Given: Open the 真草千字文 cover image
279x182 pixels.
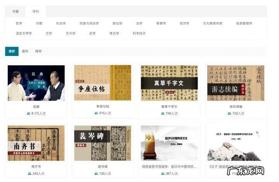Looking at the screenshot, I should pyautogui.click(x=169, y=83).
